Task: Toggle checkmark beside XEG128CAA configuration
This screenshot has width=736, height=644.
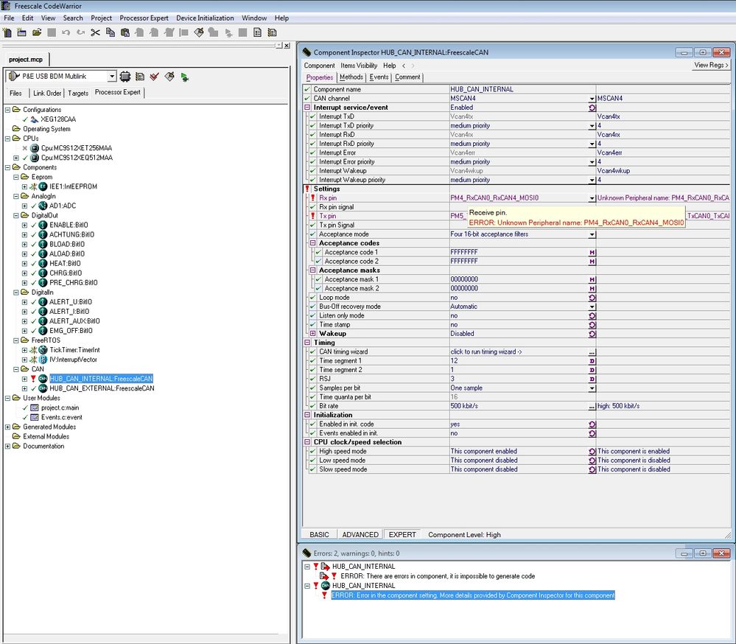Action: tap(25, 119)
